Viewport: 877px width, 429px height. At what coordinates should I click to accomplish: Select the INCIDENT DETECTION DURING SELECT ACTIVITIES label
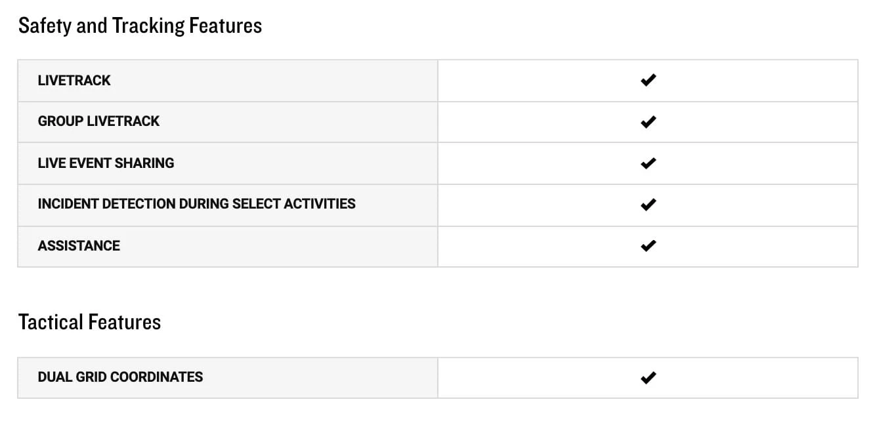196,204
